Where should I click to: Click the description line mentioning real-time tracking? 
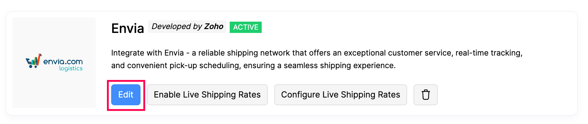point(317,53)
